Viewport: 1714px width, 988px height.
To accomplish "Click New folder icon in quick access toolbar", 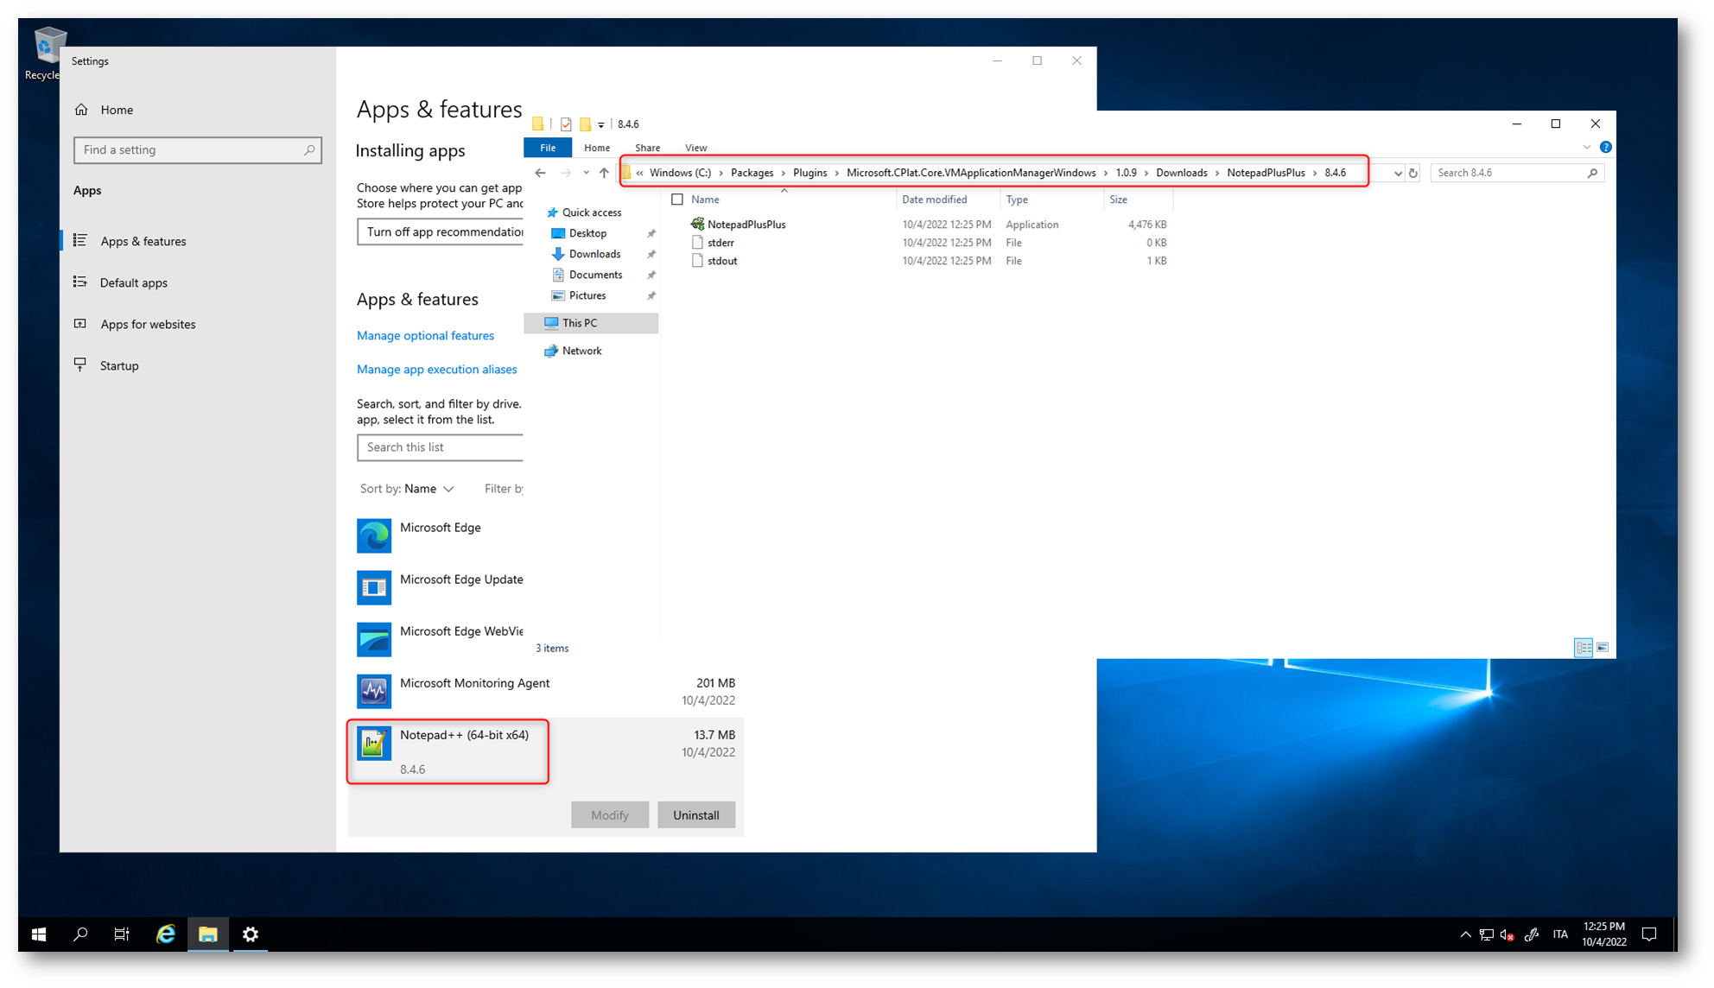I will click(585, 124).
